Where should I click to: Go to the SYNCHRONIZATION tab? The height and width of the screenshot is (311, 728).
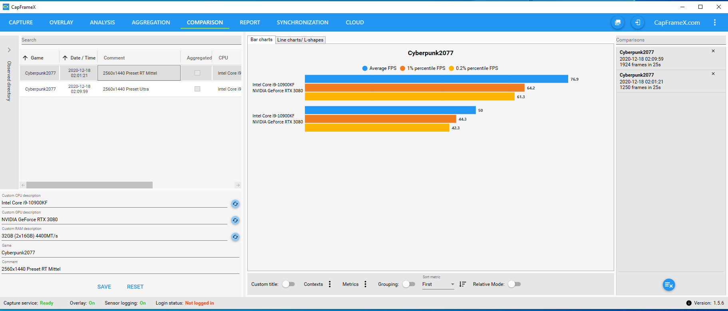point(302,22)
